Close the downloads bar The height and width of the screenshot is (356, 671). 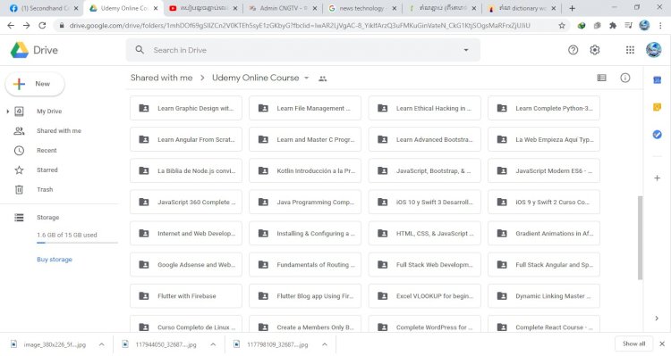pos(662,344)
